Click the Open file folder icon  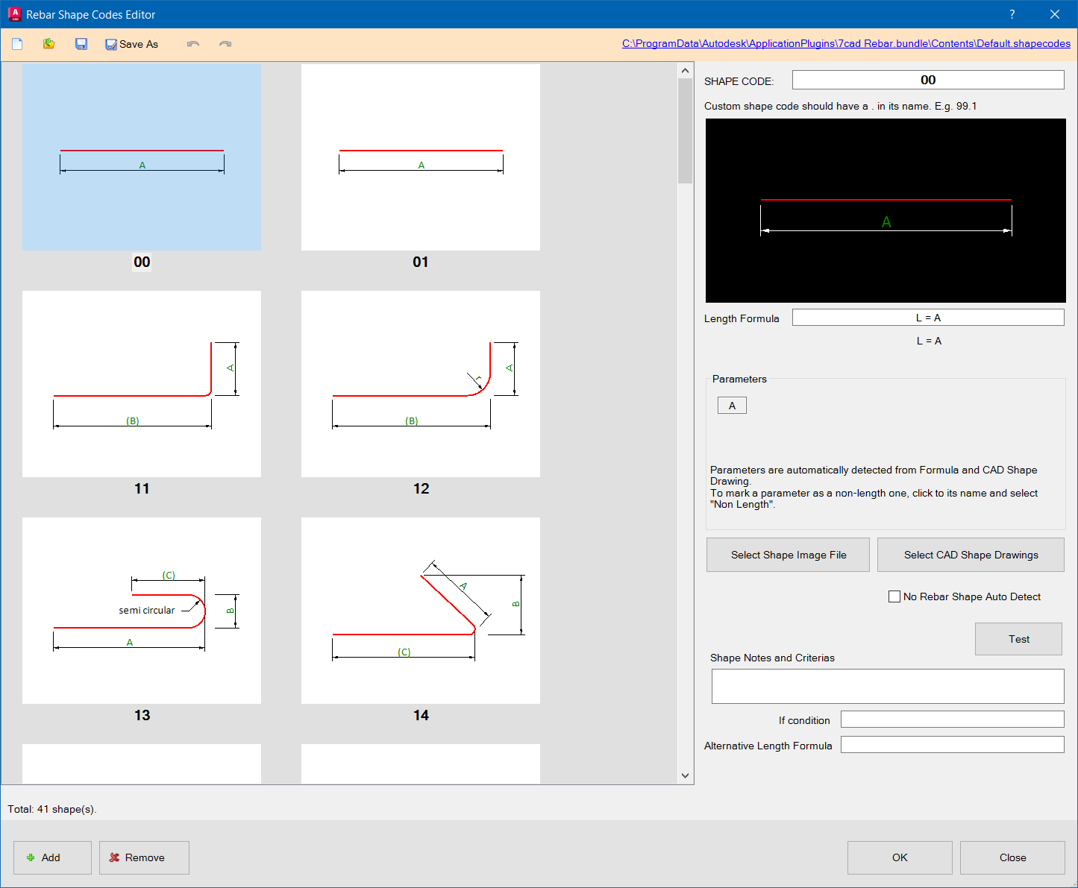tap(49, 44)
